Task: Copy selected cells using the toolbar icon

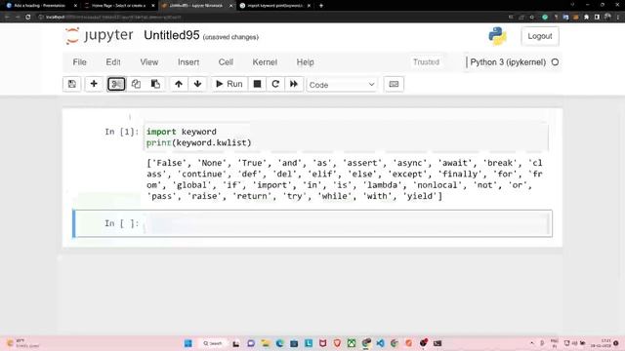Action: coord(136,84)
